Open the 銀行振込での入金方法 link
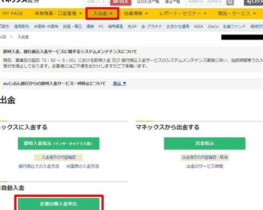 coord(39,166)
